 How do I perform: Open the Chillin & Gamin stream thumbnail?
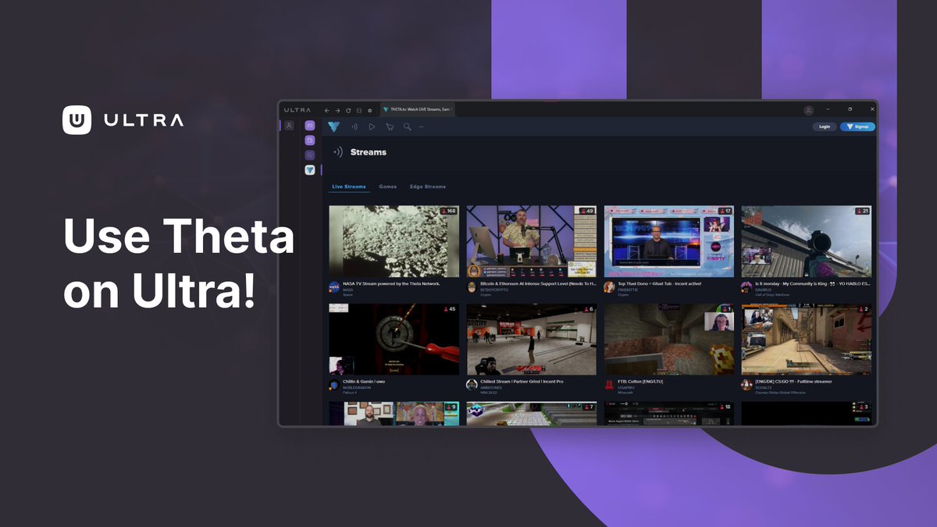point(394,340)
